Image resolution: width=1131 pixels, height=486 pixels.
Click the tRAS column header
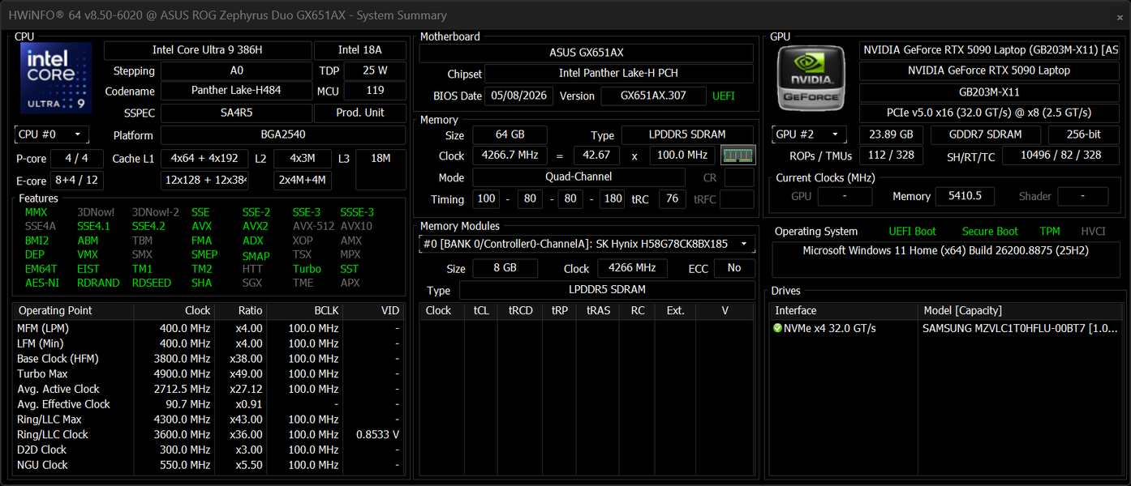pos(598,310)
